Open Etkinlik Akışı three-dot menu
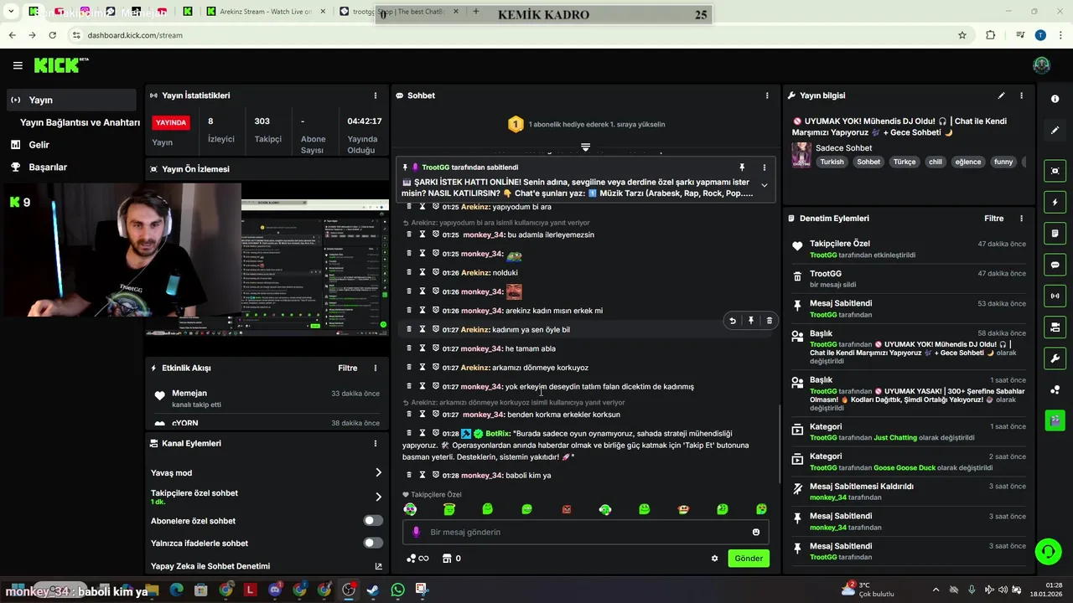Viewport: 1073px width, 603px height. tap(376, 368)
